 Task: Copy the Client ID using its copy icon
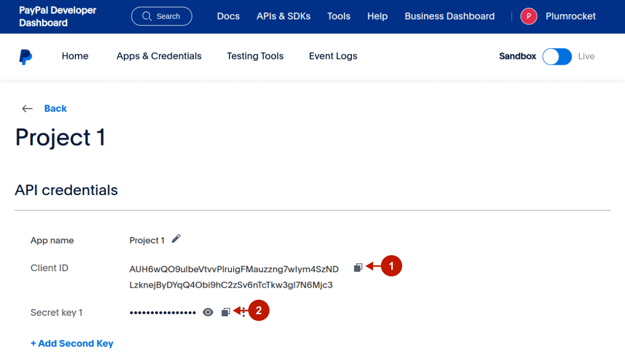coord(358,267)
